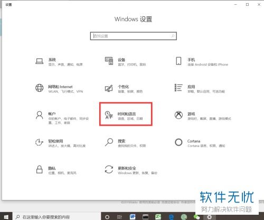This screenshot has height=220, width=264.
Task: Open the Update & Security (更新和安全) icon
Action: click(109, 169)
